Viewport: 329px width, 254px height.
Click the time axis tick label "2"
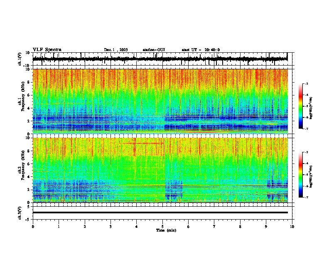(x=85, y=227)
